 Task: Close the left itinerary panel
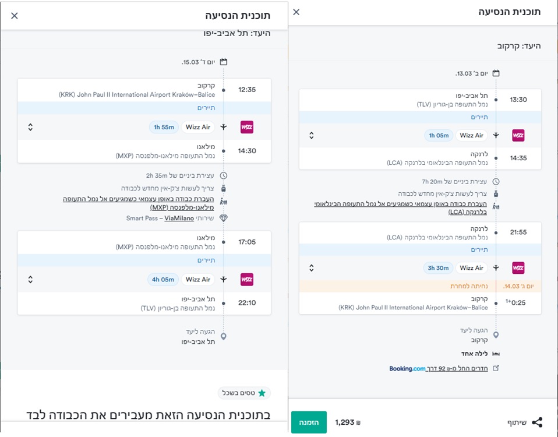[x=15, y=16]
